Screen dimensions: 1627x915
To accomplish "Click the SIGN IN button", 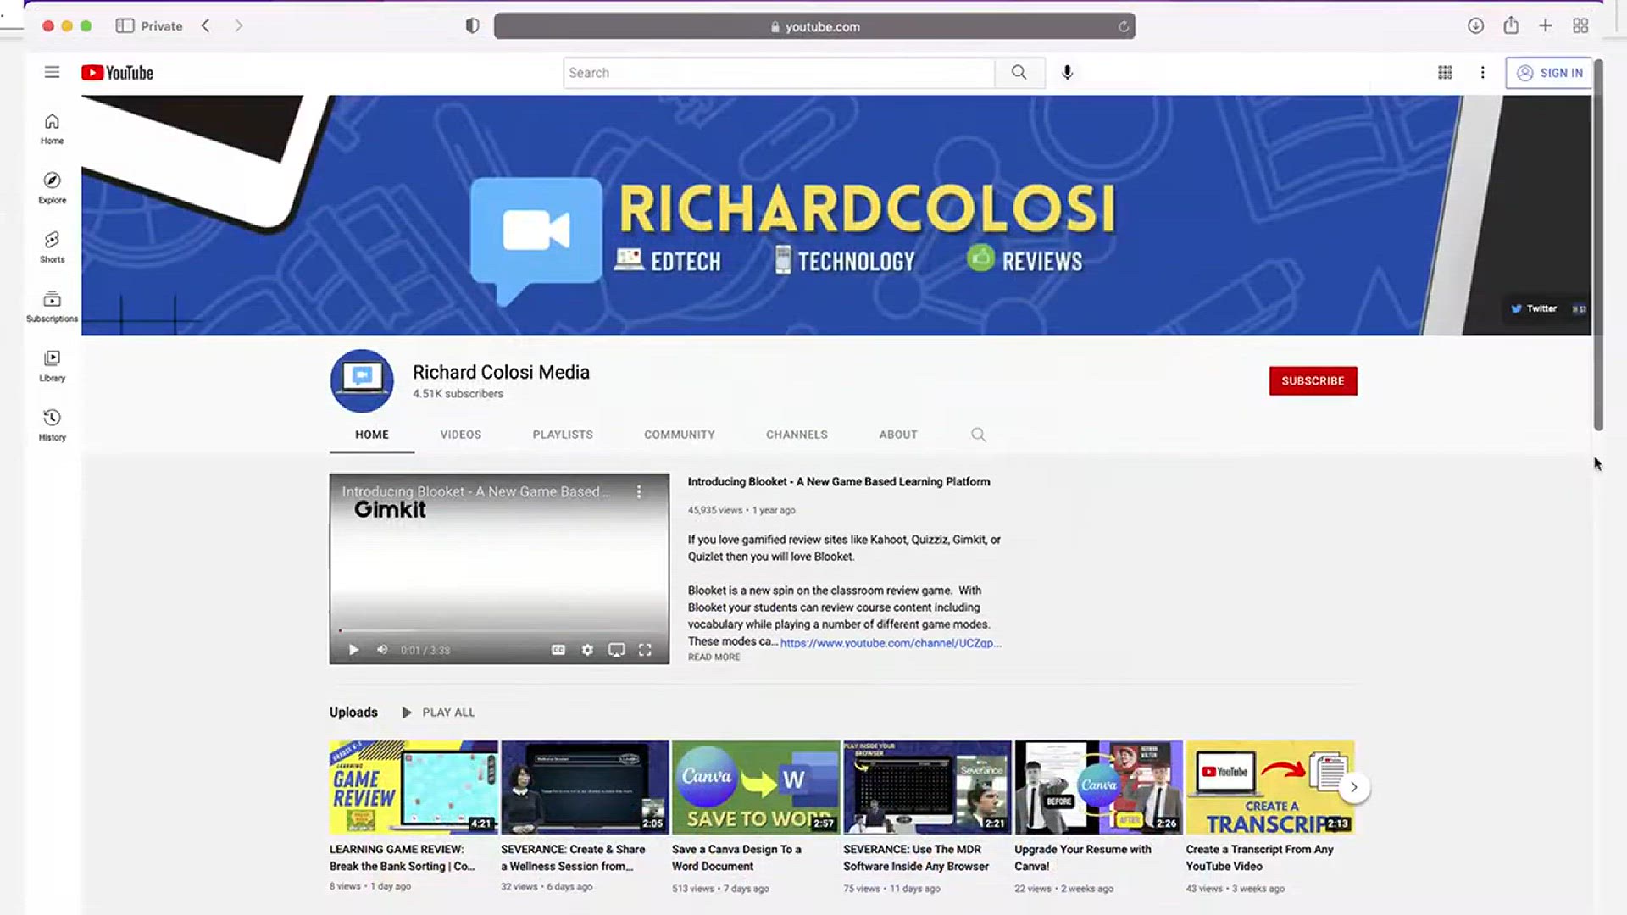I will [1549, 73].
